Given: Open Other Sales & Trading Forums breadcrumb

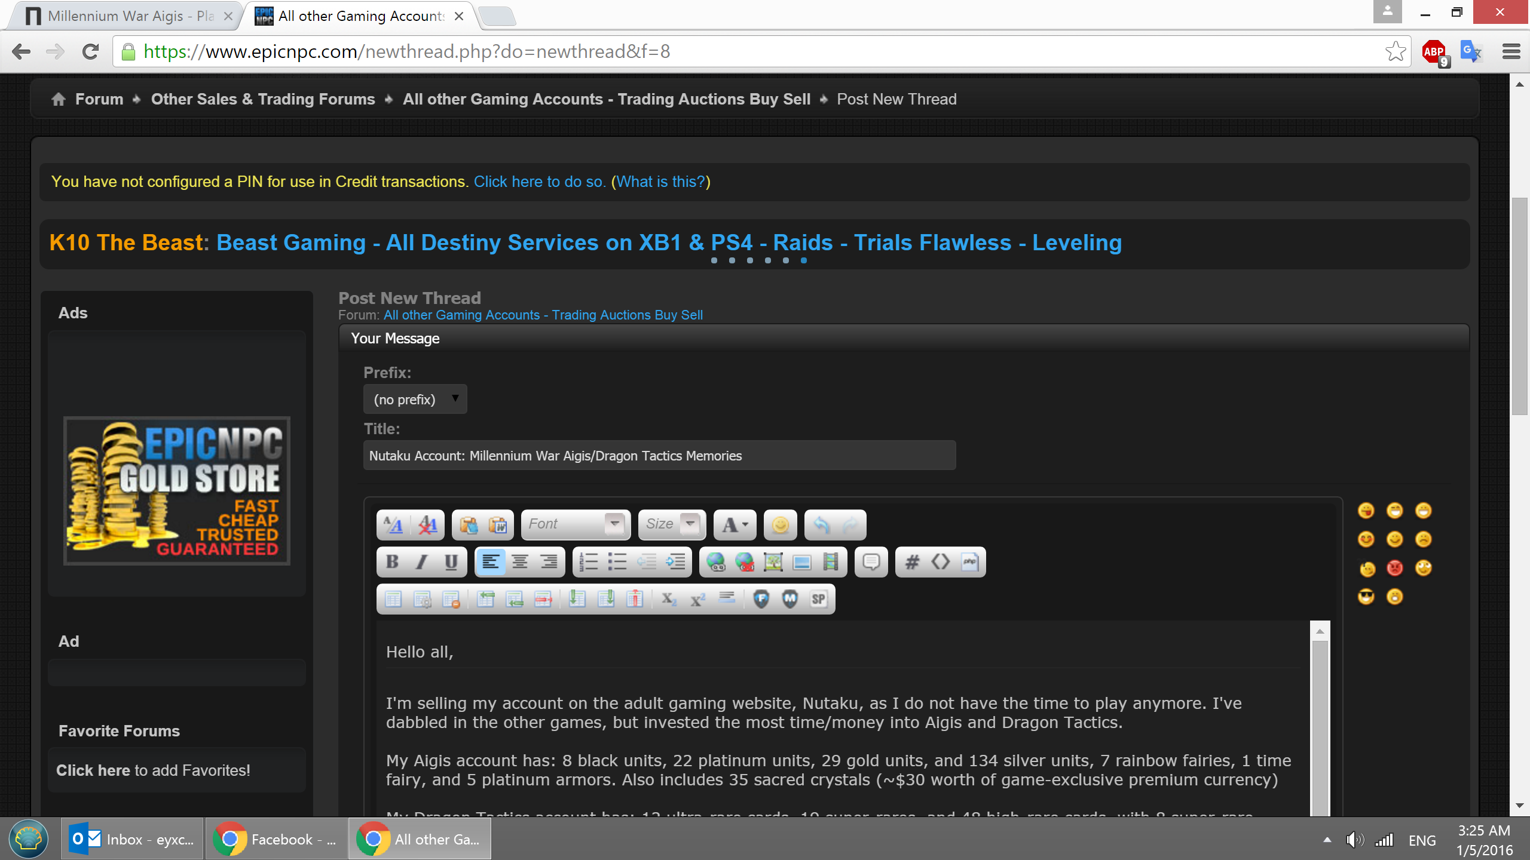Looking at the screenshot, I should pyautogui.click(x=263, y=99).
